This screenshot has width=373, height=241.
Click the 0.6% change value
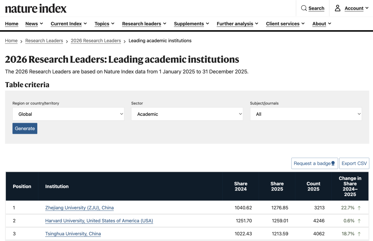tap(349, 221)
